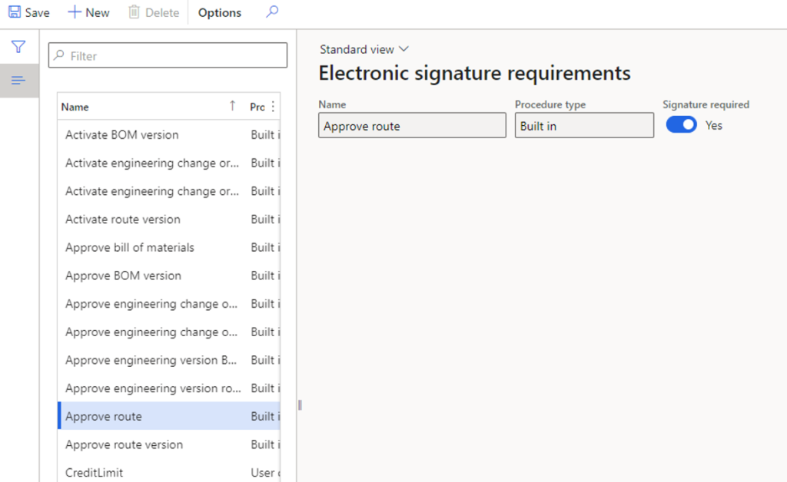
Task: Save the electronic signature record
Action: point(28,12)
